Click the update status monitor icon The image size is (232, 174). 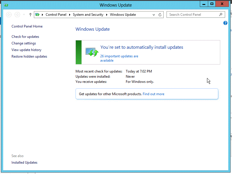coord(92,52)
